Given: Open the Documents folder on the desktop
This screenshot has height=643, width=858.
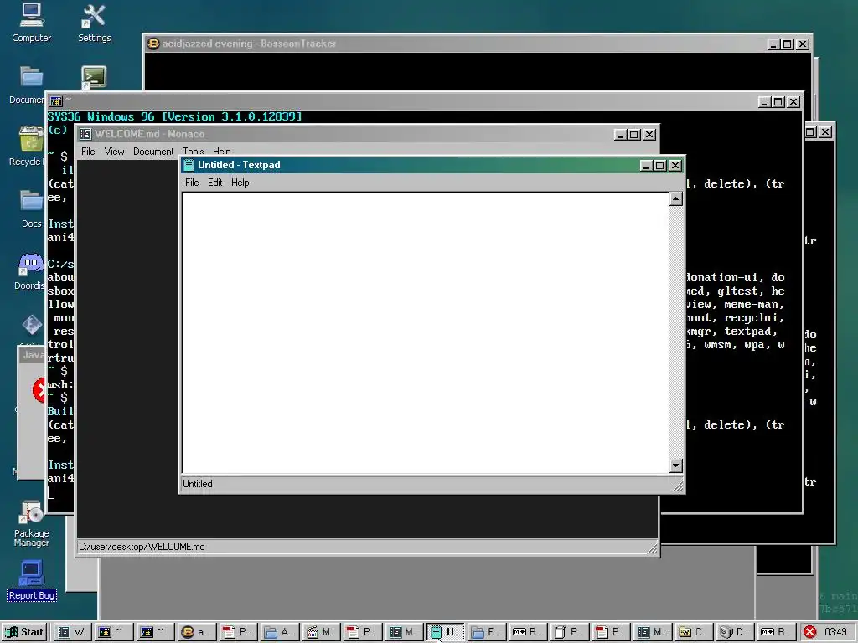Looking at the screenshot, I should [x=27, y=85].
